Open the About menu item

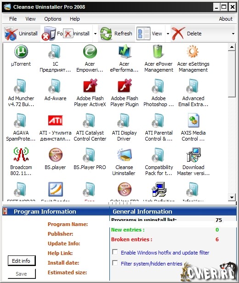(226, 19)
